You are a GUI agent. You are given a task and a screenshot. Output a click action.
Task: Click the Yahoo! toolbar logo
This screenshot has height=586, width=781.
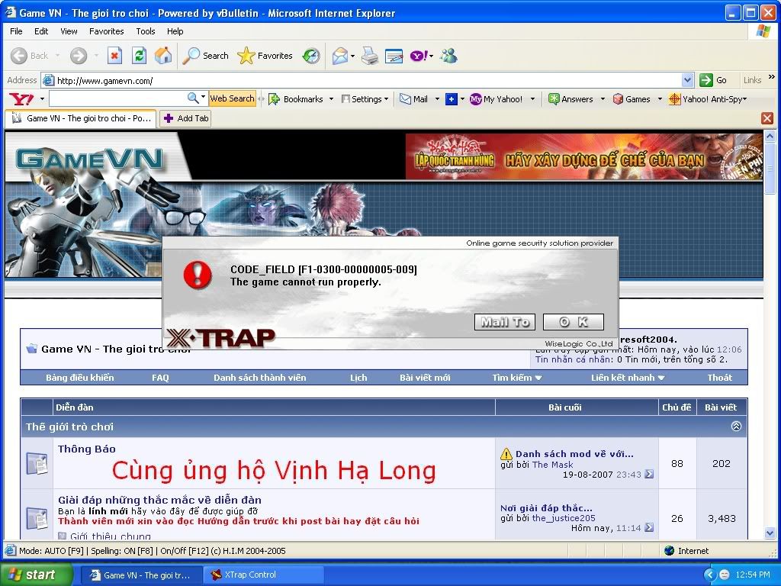coord(22,99)
